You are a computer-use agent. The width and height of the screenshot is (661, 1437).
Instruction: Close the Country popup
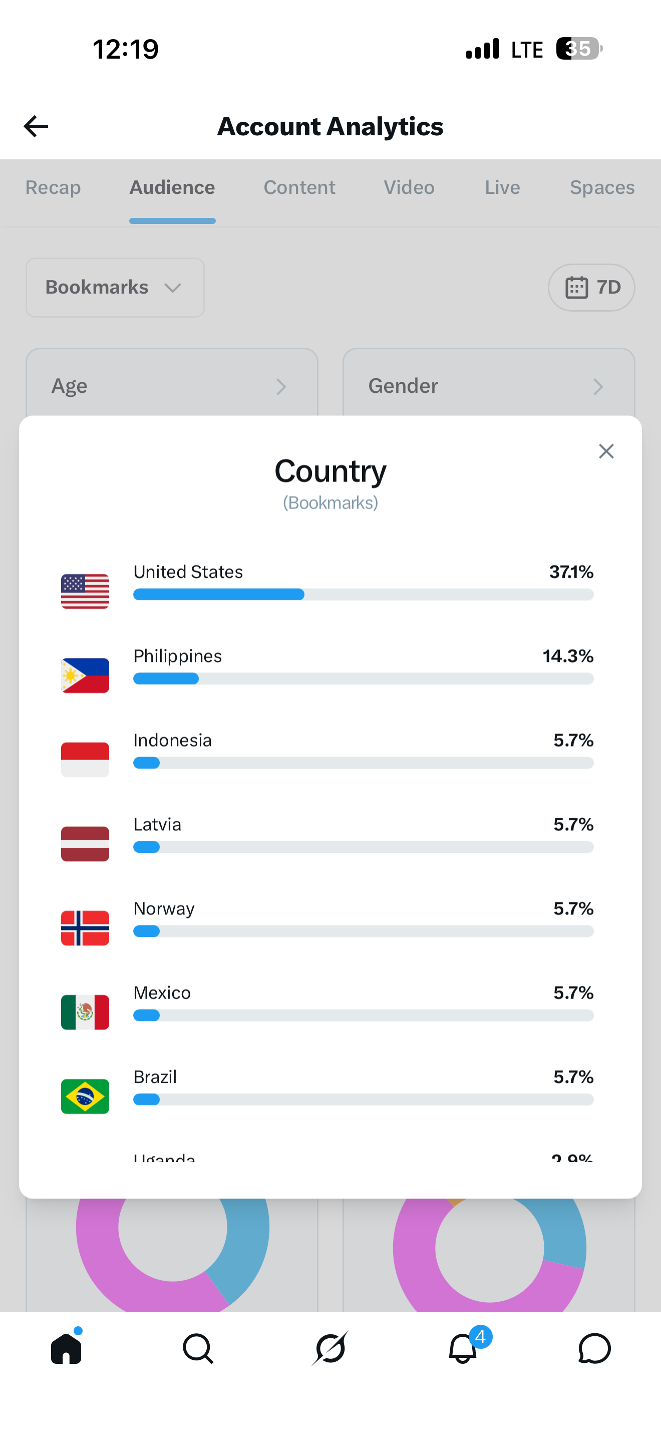click(x=606, y=451)
